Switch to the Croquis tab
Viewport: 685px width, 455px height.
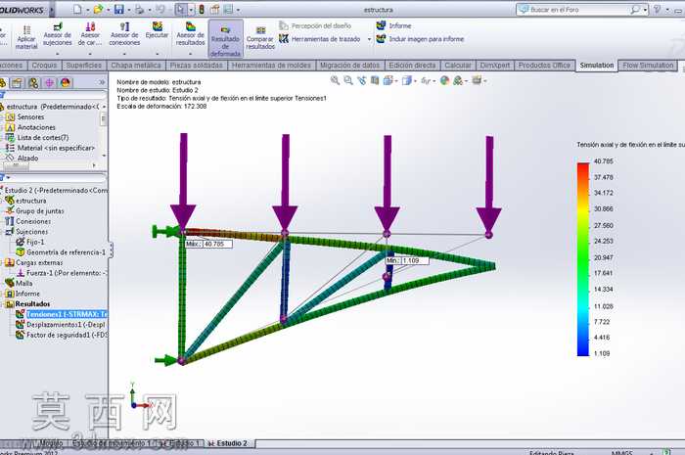45,65
